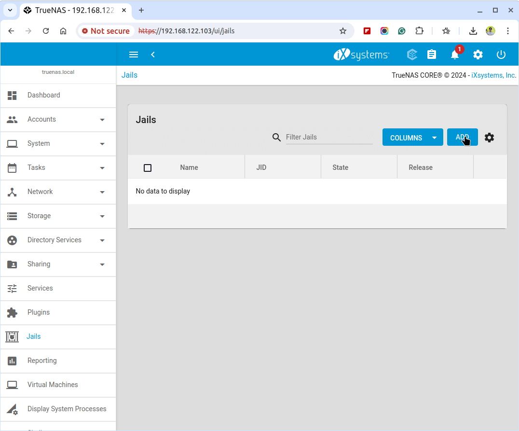The image size is (519, 431).
Task: Click the Display System Processes icon
Action: coord(12,409)
